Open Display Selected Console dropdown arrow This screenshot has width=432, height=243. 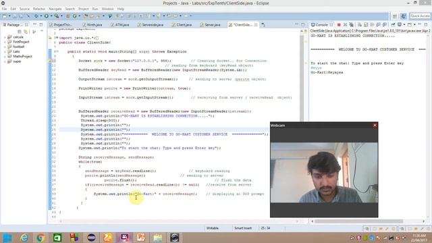pyautogui.click(x=404, y=25)
